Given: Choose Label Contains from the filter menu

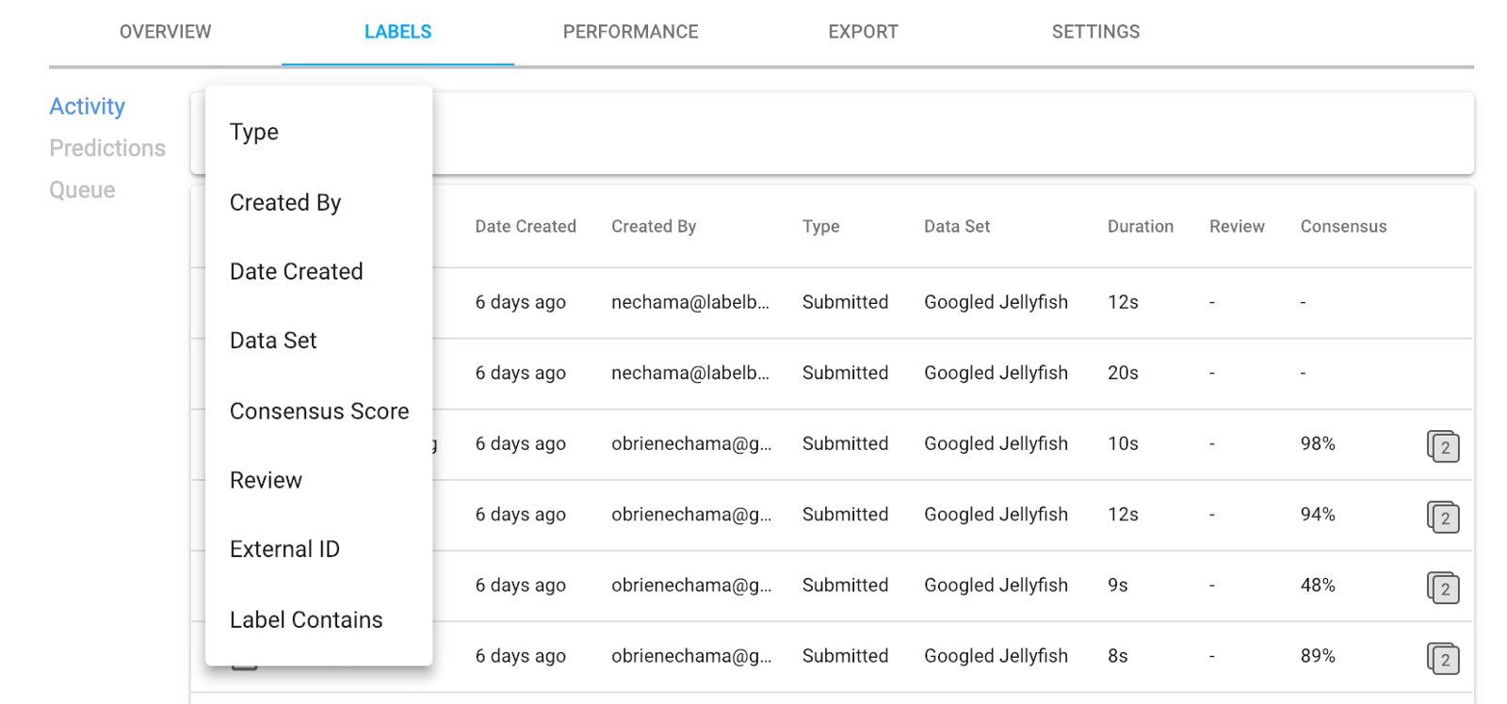Looking at the screenshot, I should [x=306, y=619].
